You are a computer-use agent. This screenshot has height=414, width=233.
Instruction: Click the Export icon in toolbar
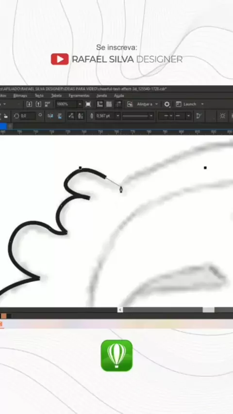click(x=38, y=104)
